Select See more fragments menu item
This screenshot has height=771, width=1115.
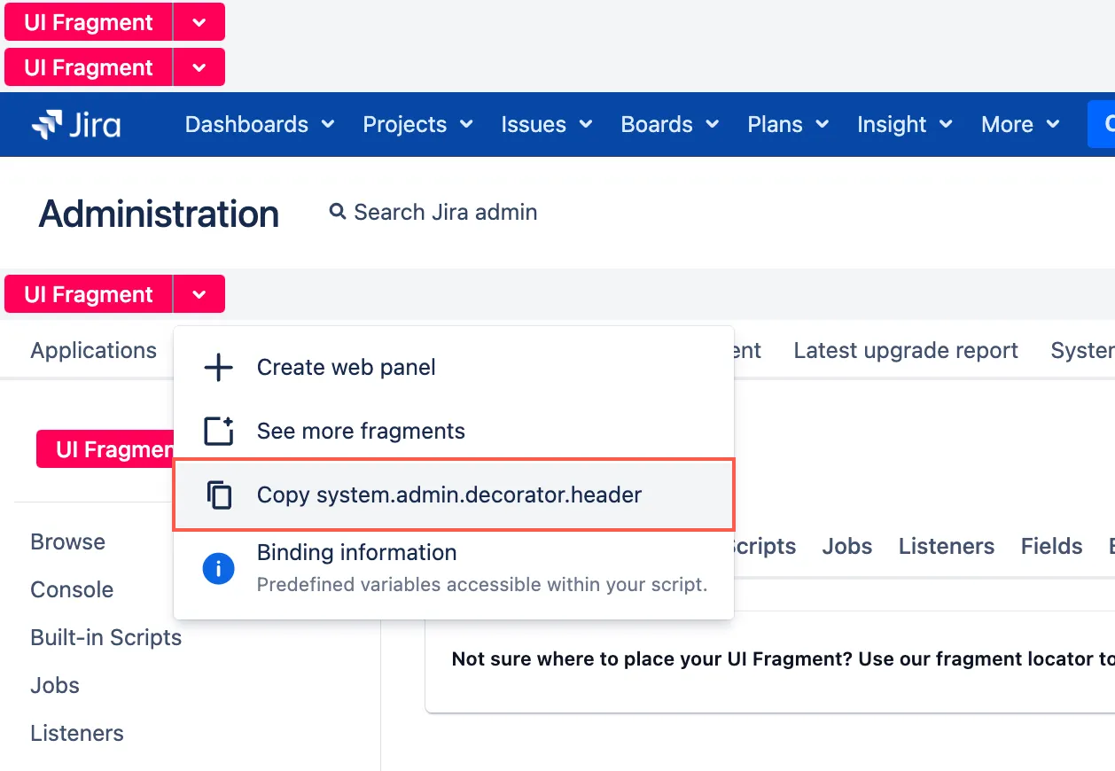tap(454, 432)
